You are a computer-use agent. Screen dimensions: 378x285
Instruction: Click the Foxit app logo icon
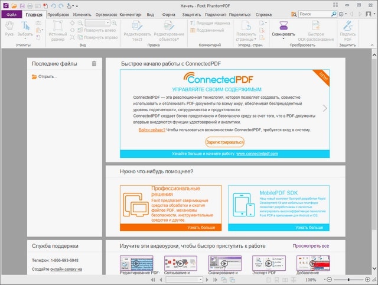[5, 5]
